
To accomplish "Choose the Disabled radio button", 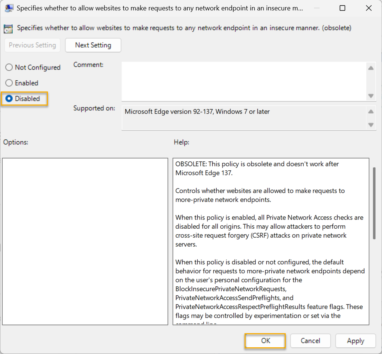I will pos(9,99).
